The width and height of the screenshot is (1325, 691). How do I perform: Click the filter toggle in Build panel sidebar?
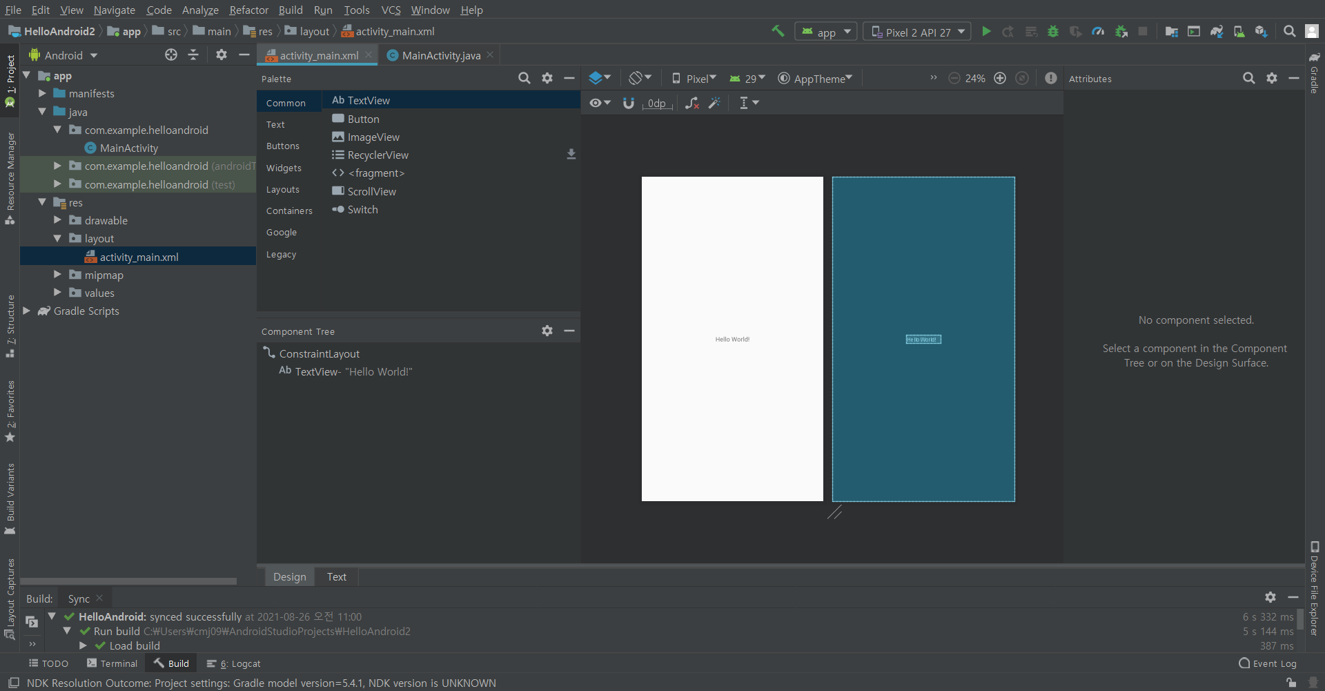pyautogui.click(x=32, y=621)
